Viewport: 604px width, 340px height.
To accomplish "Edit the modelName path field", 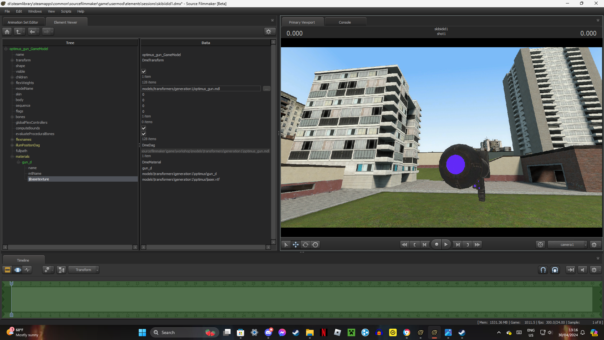I will [201, 89].
